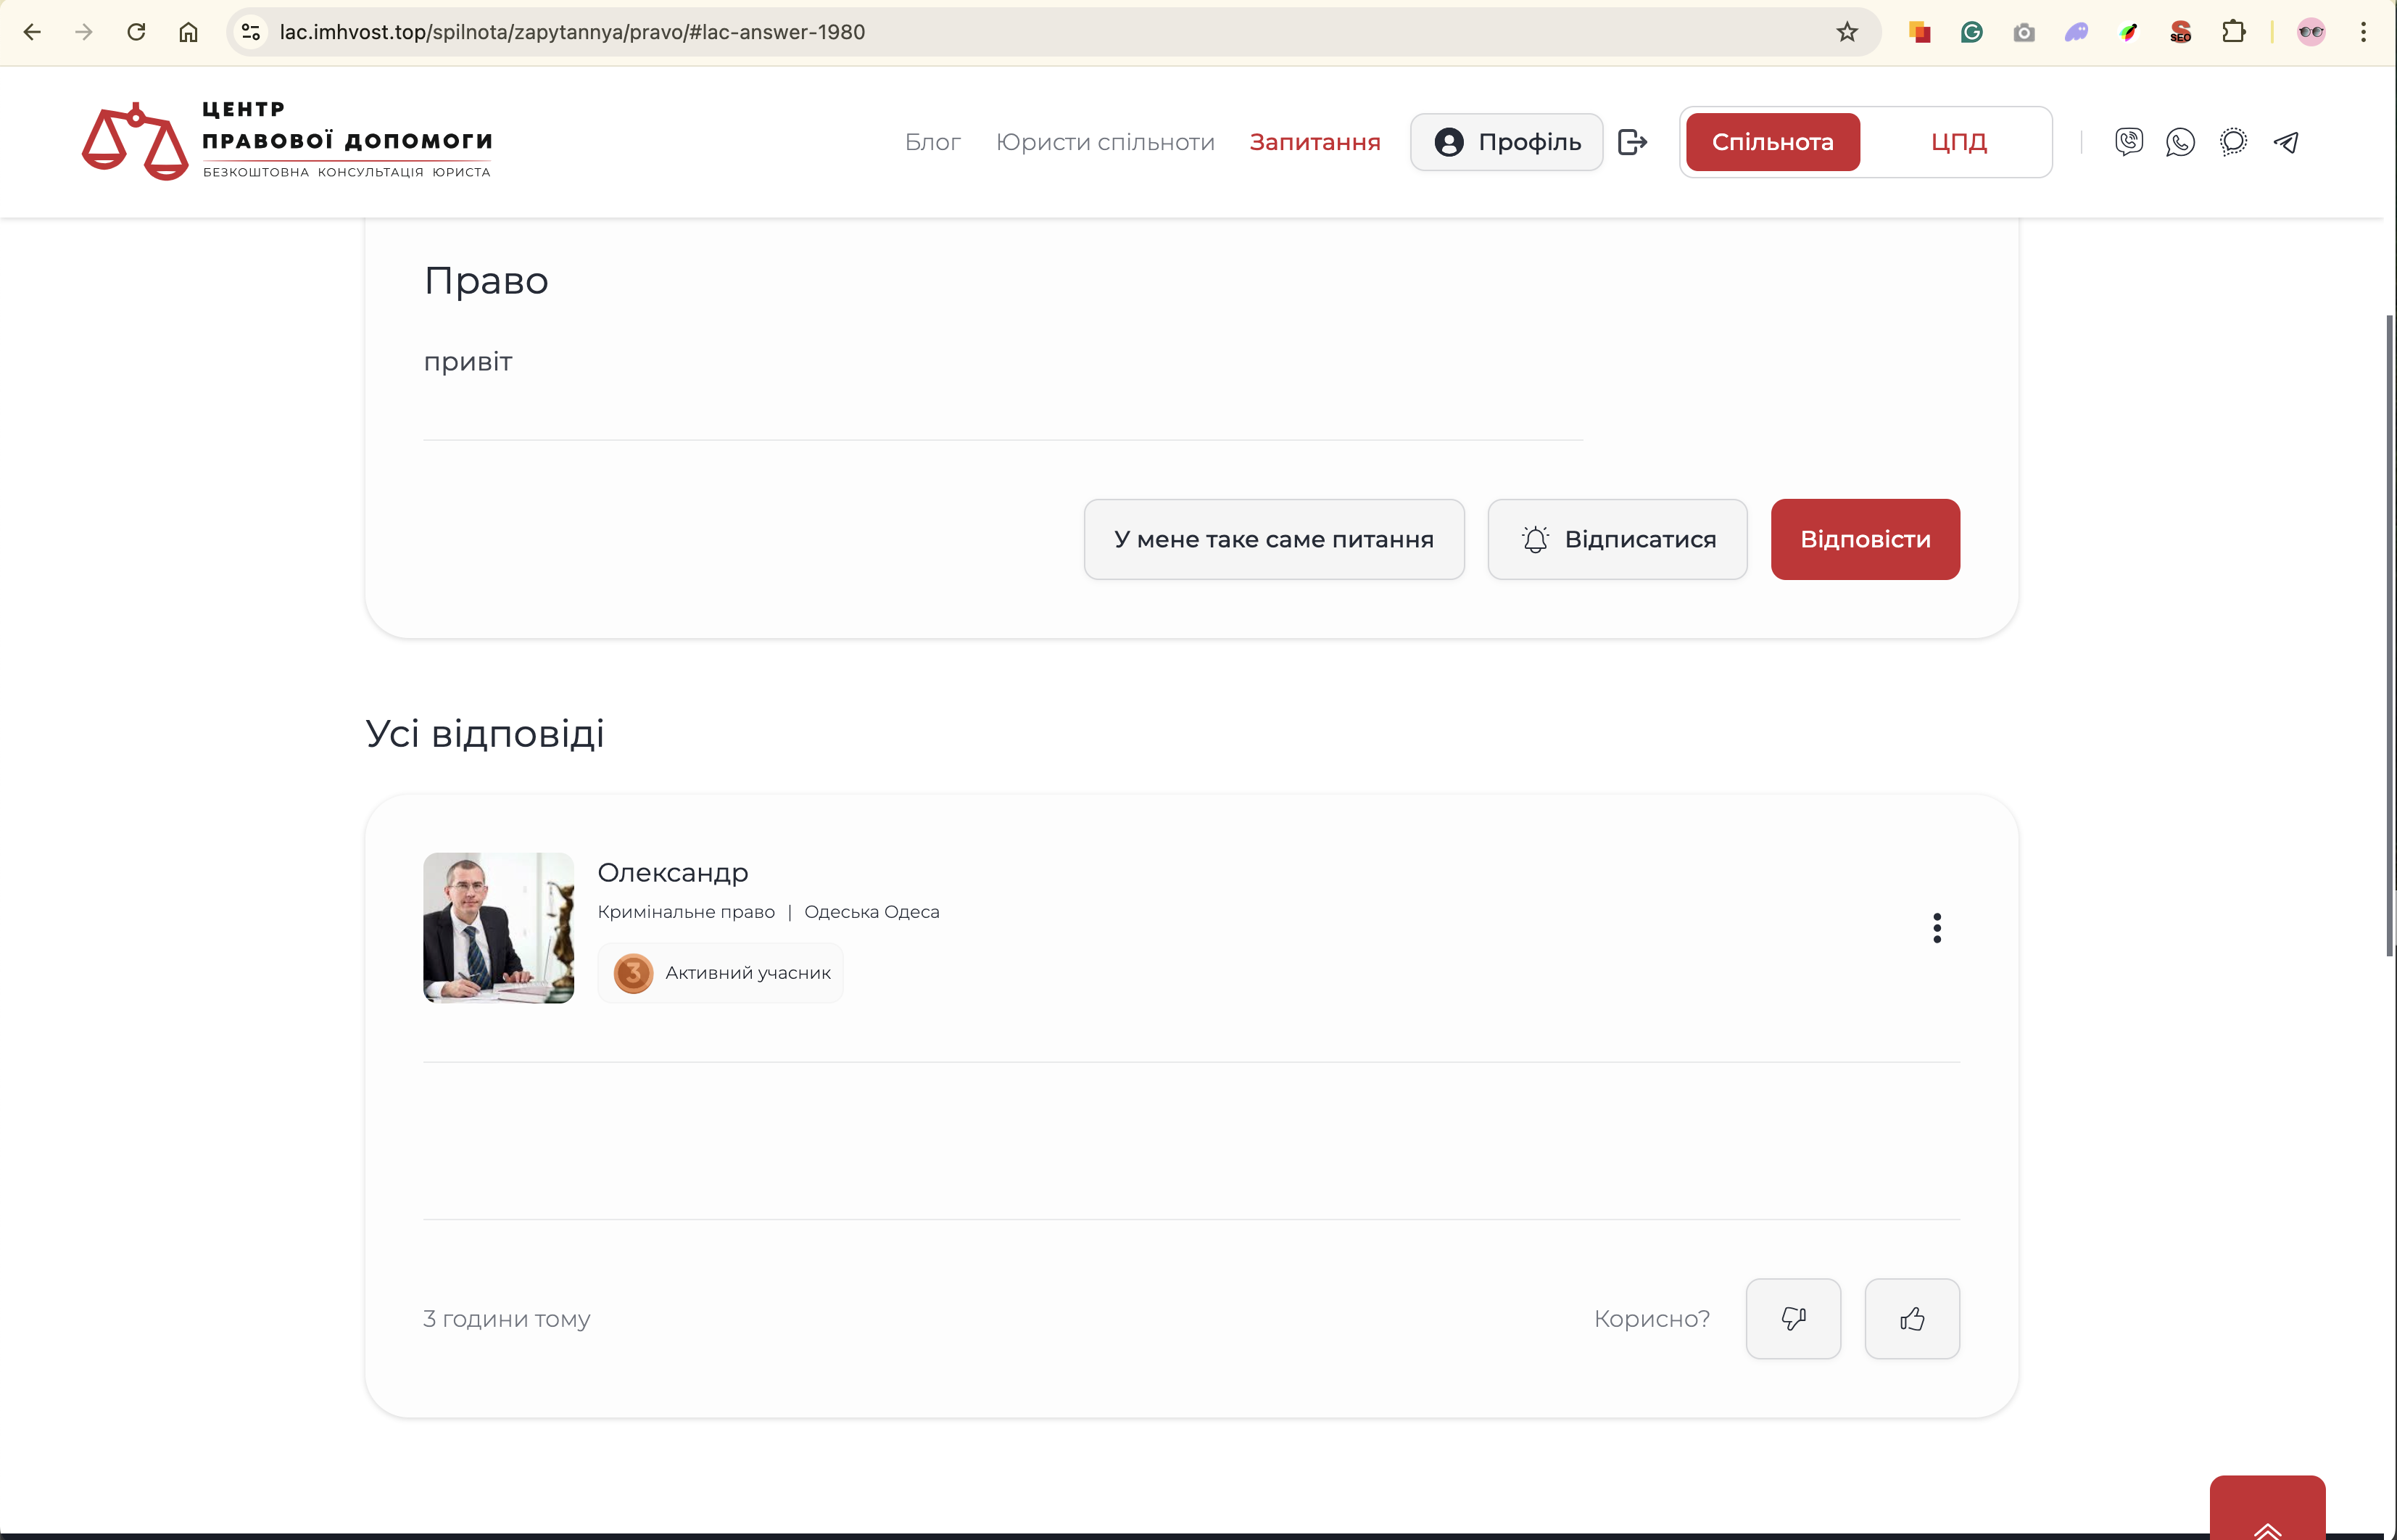
Task: Open Олександр's profile photo
Action: 498,927
